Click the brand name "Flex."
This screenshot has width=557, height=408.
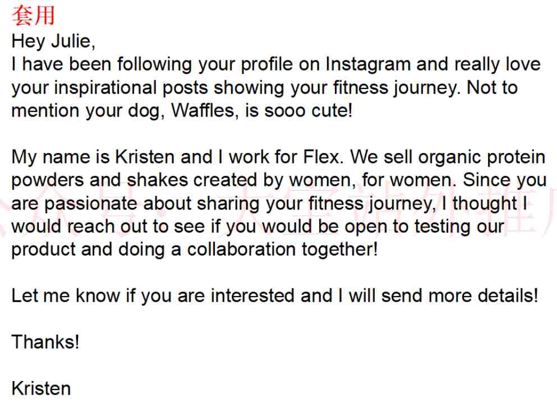point(323,157)
